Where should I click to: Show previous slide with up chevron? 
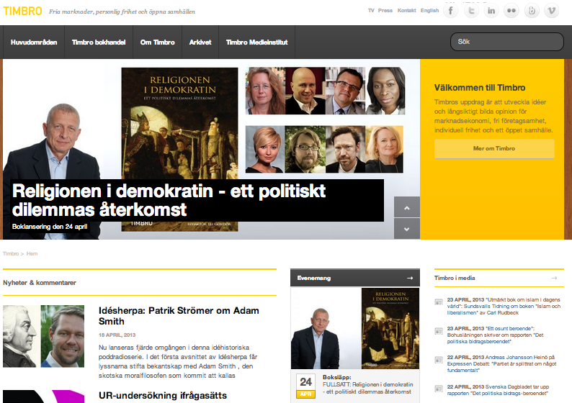click(x=407, y=207)
